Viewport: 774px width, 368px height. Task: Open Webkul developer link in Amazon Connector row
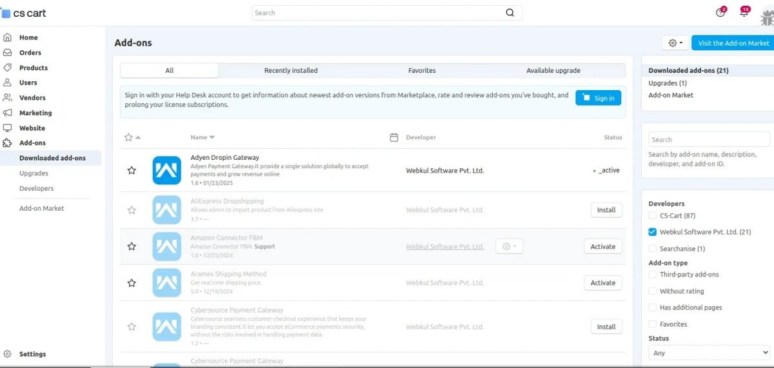click(x=445, y=246)
